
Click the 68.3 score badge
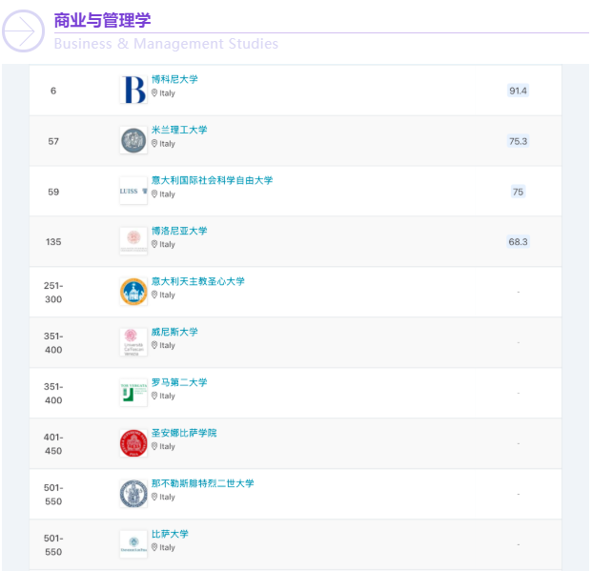pos(518,242)
